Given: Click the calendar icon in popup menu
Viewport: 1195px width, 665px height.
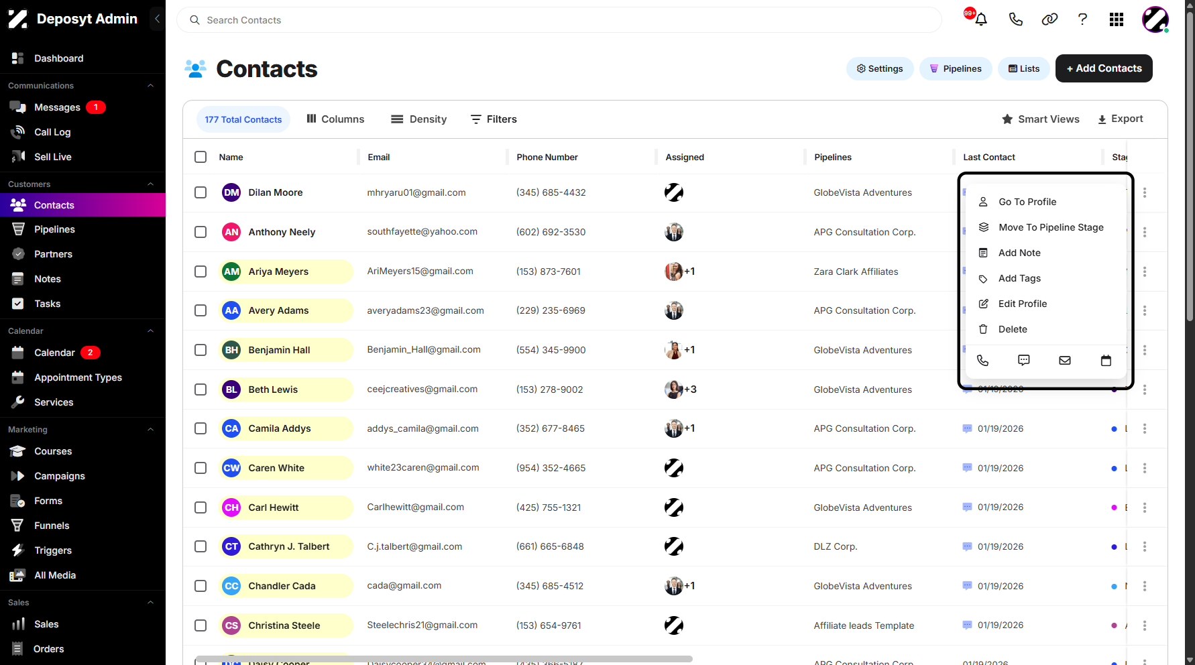Looking at the screenshot, I should pos(1106,360).
